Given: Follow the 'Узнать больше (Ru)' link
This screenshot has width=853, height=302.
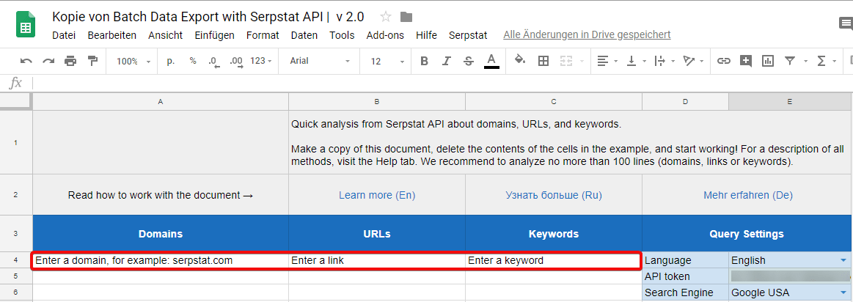Looking at the screenshot, I should pos(553,195).
